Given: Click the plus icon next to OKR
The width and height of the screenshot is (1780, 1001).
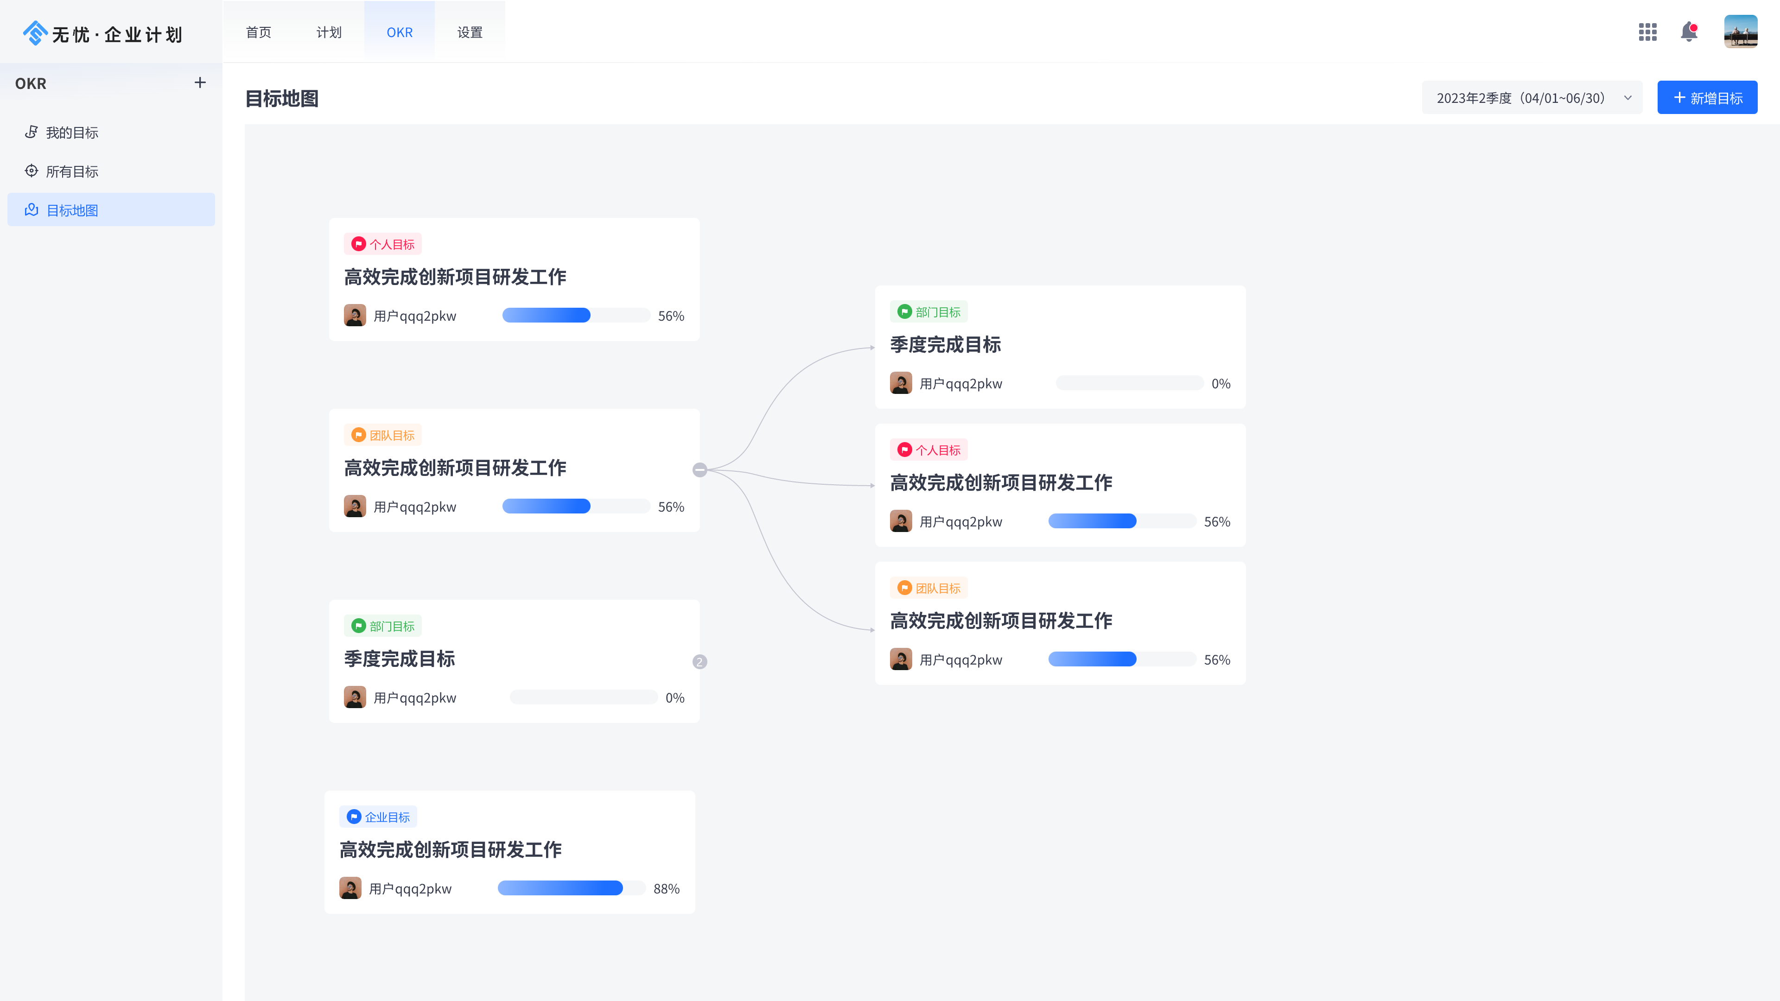Looking at the screenshot, I should click(x=200, y=83).
